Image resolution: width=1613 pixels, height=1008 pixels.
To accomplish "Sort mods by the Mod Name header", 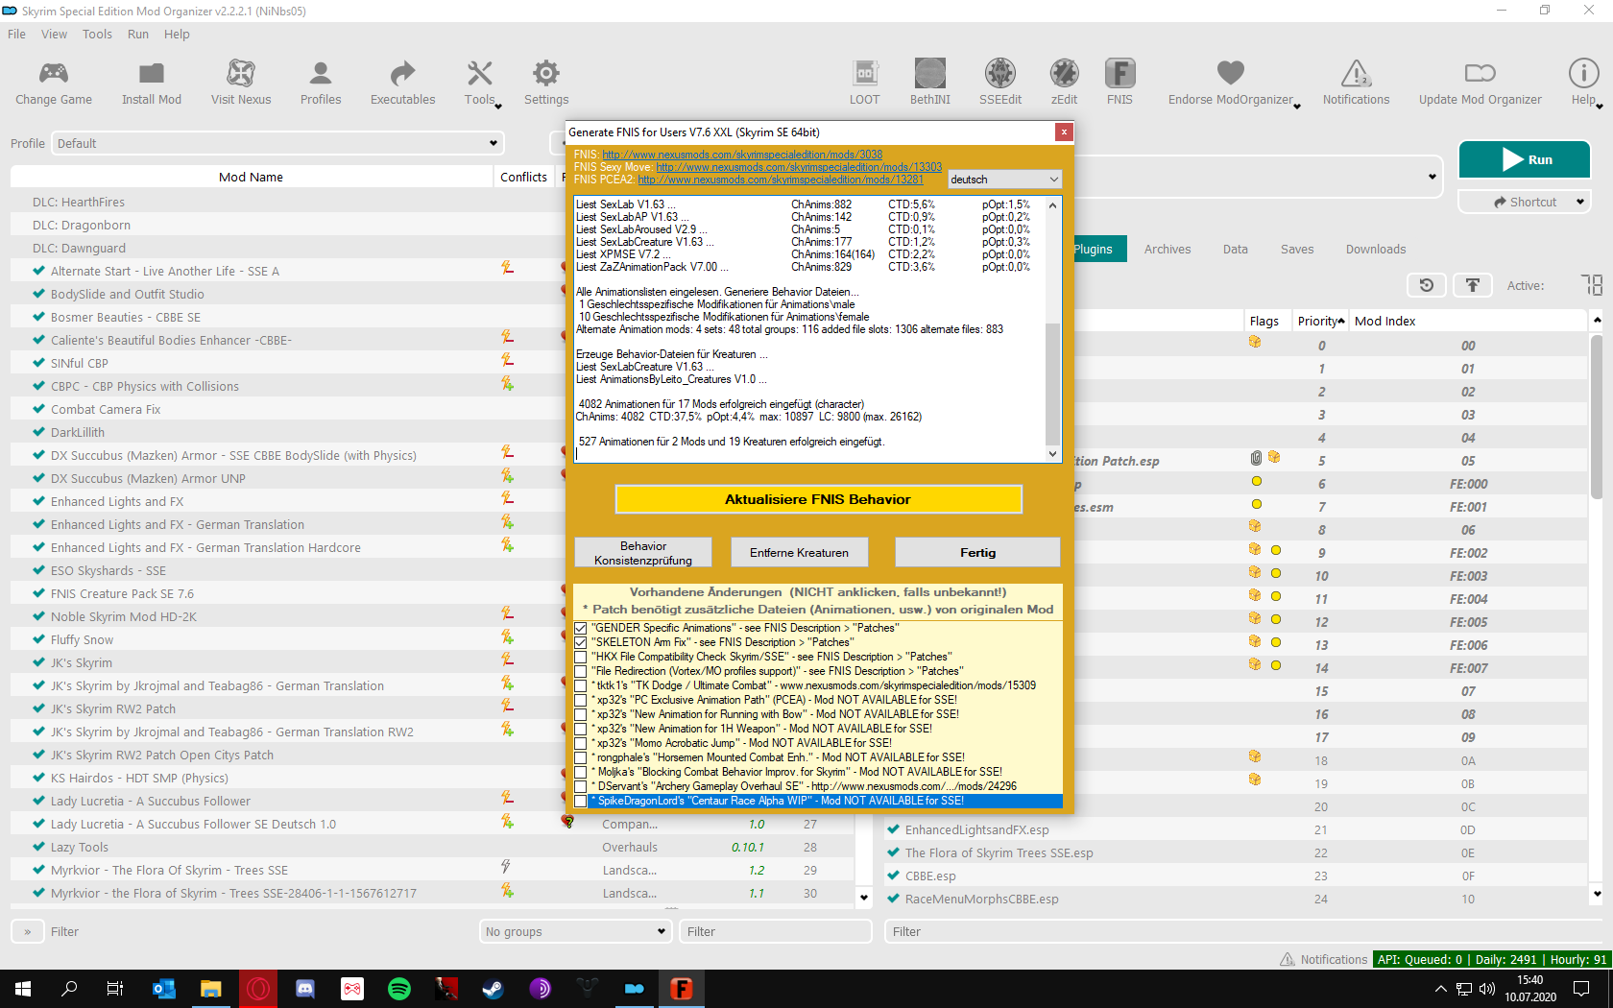I will click(251, 177).
